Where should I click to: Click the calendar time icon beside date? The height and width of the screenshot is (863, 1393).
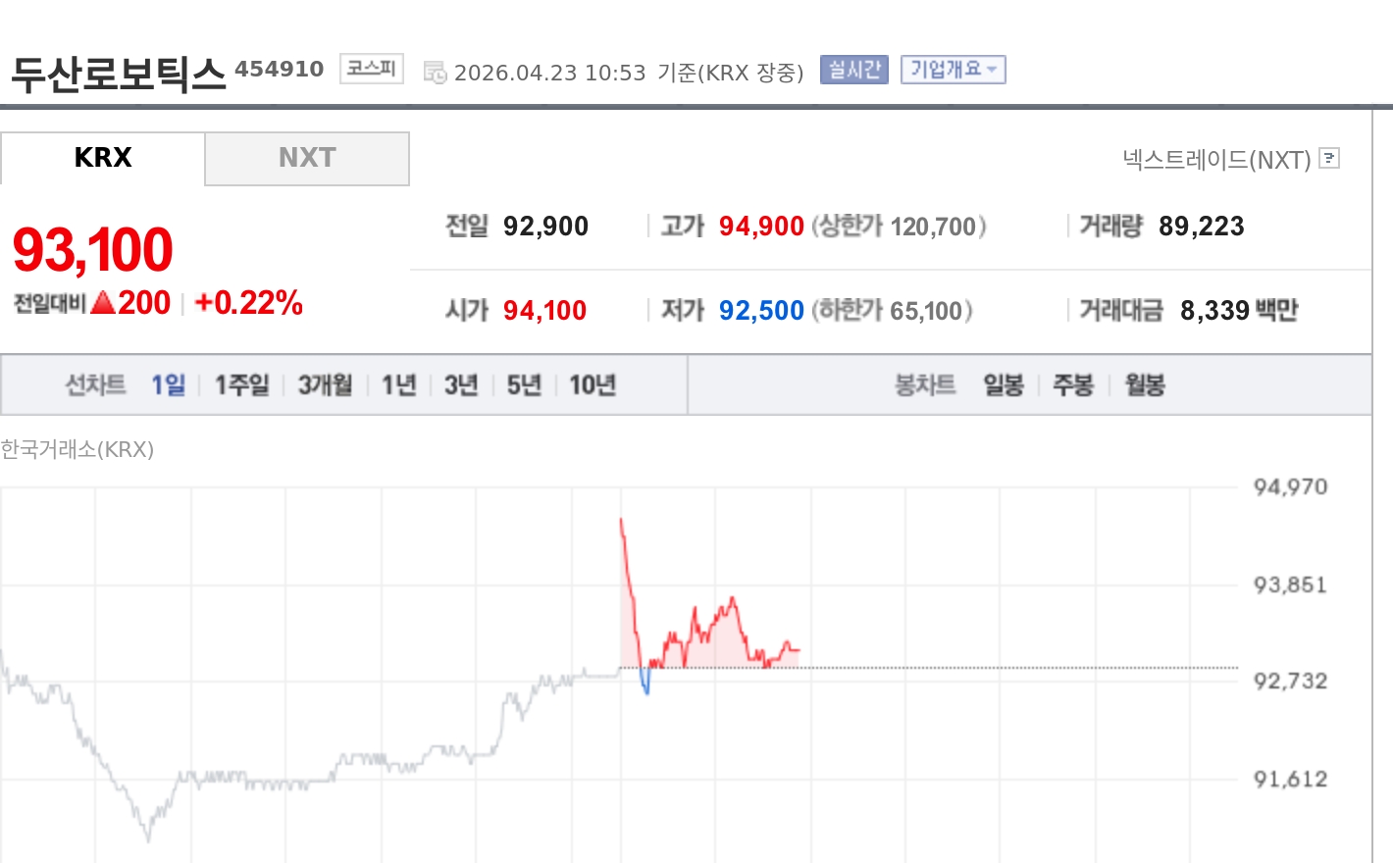[435, 73]
